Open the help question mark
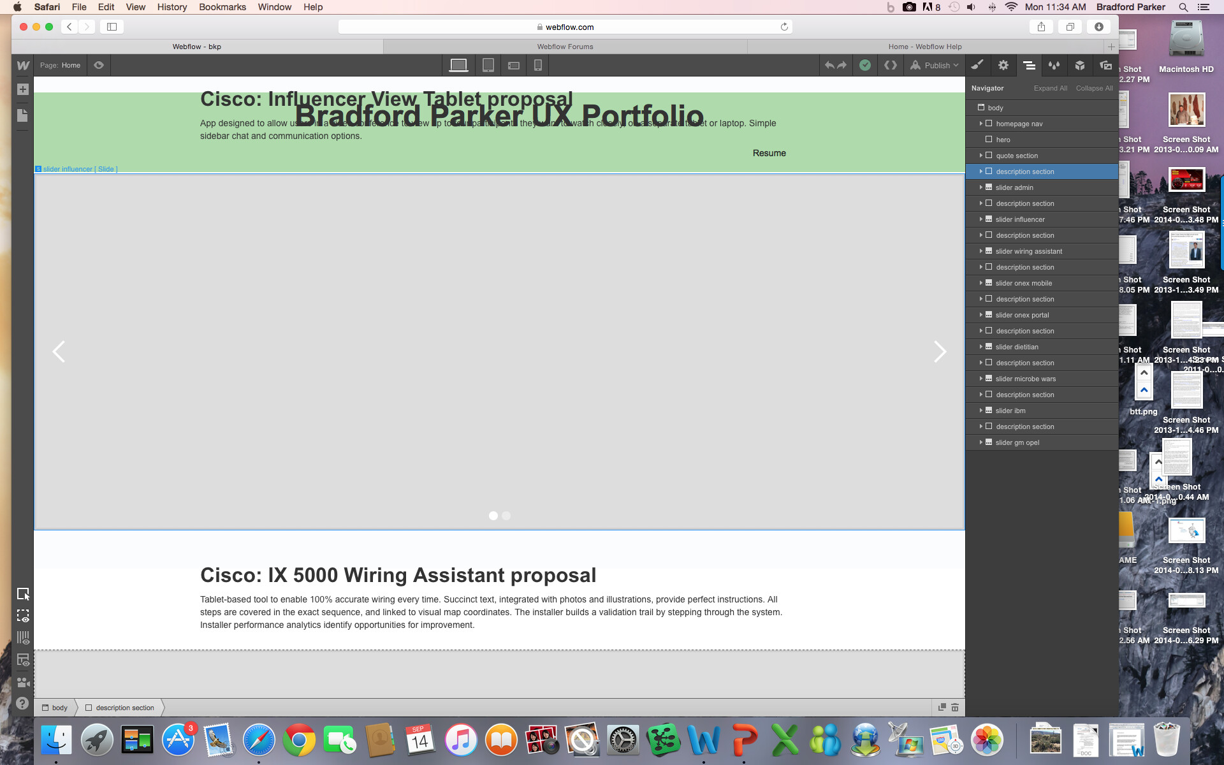The width and height of the screenshot is (1224, 765). tap(22, 703)
